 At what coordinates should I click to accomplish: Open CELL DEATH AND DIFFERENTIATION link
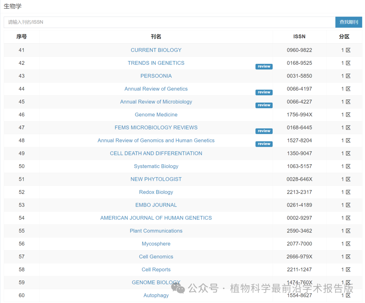(x=156, y=154)
